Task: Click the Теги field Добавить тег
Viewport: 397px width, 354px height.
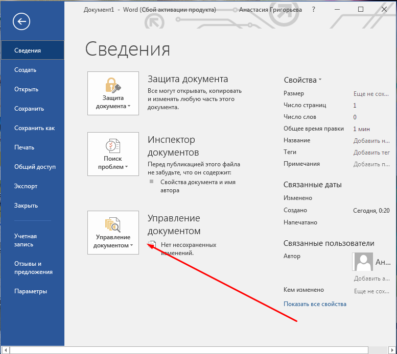Action: [x=371, y=153]
